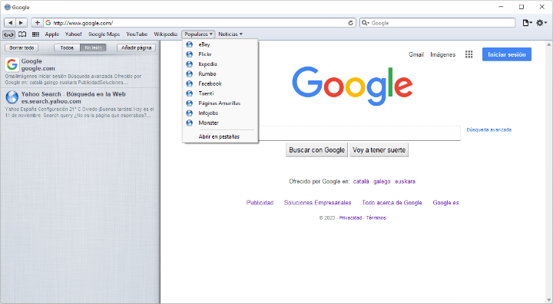This screenshot has height=304, width=553.
Task: Select the No leído filter
Action: [x=93, y=47]
